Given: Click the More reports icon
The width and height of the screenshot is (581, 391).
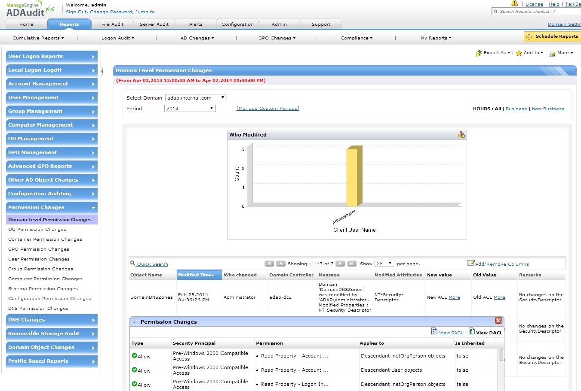Looking at the screenshot, I should [x=552, y=53].
